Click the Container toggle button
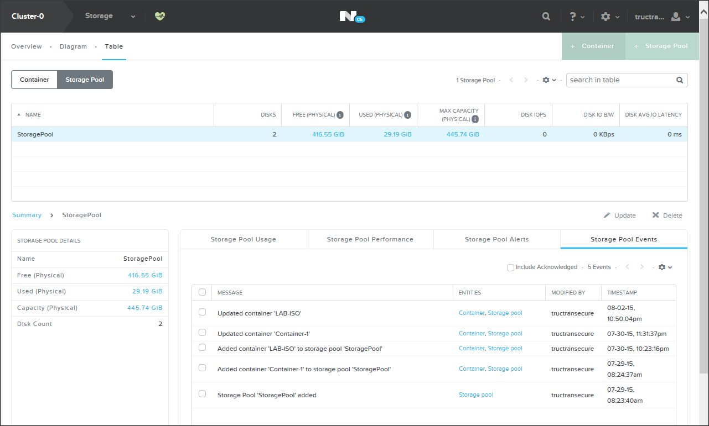Viewport: 709px width, 426px height. 34,80
